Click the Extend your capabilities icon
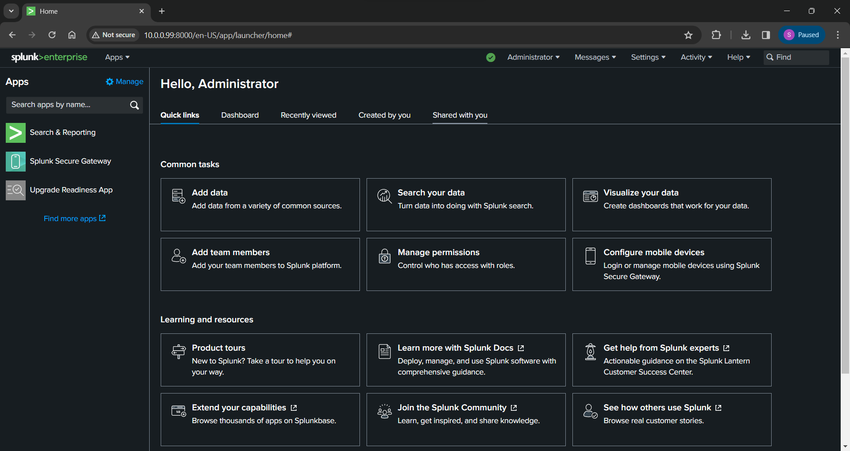This screenshot has width=850, height=451. pyautogui.click(x=178, y=411)
